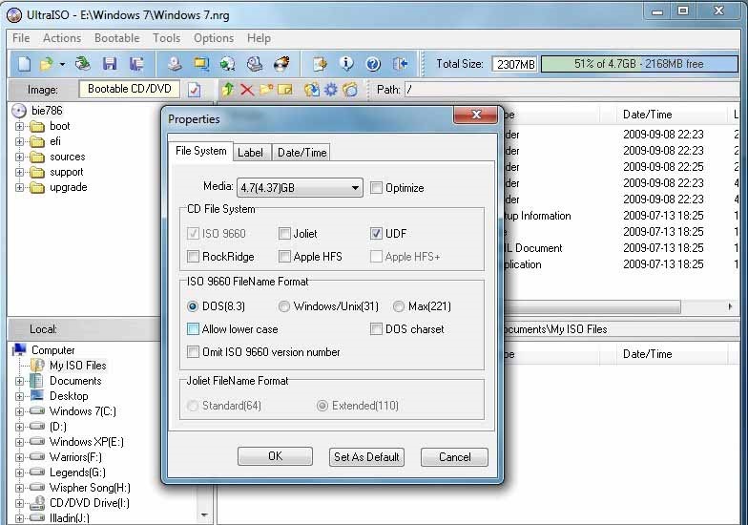748x525 pixels.
Task: Click the Burn CD/DVD image icon
Action: 281,63
